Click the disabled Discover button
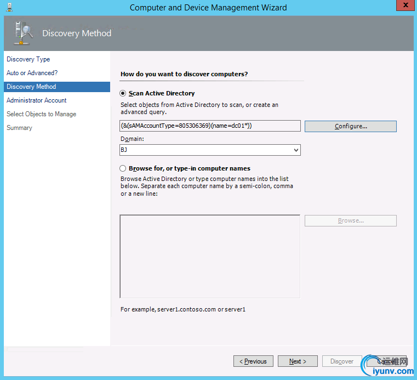The image size is (417, 380). (342, 361)
